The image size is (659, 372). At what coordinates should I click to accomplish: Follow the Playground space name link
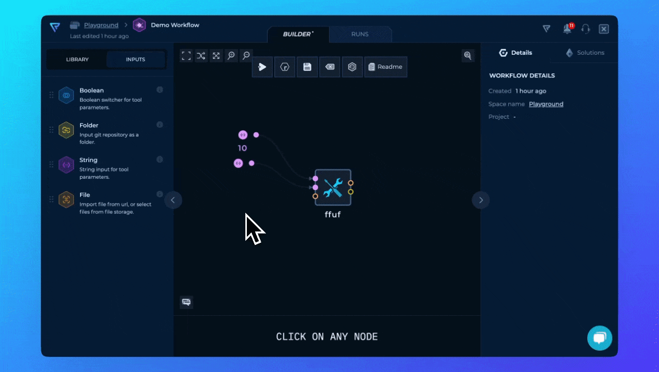point(546,104)
